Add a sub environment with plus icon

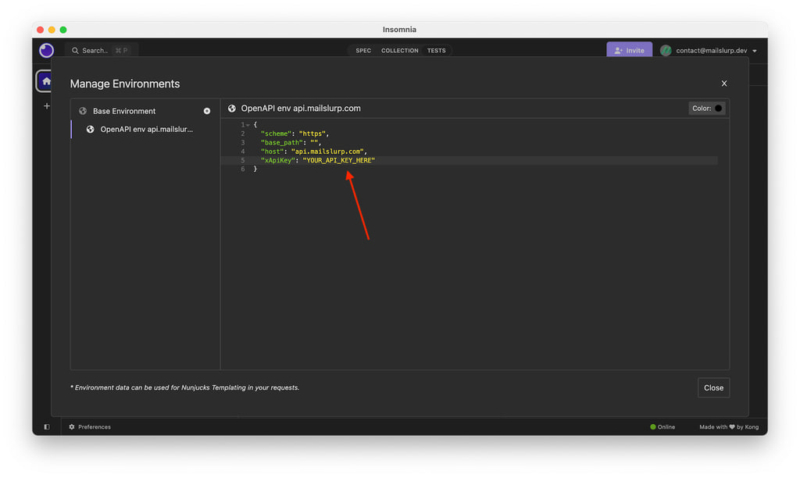[206, 111]
